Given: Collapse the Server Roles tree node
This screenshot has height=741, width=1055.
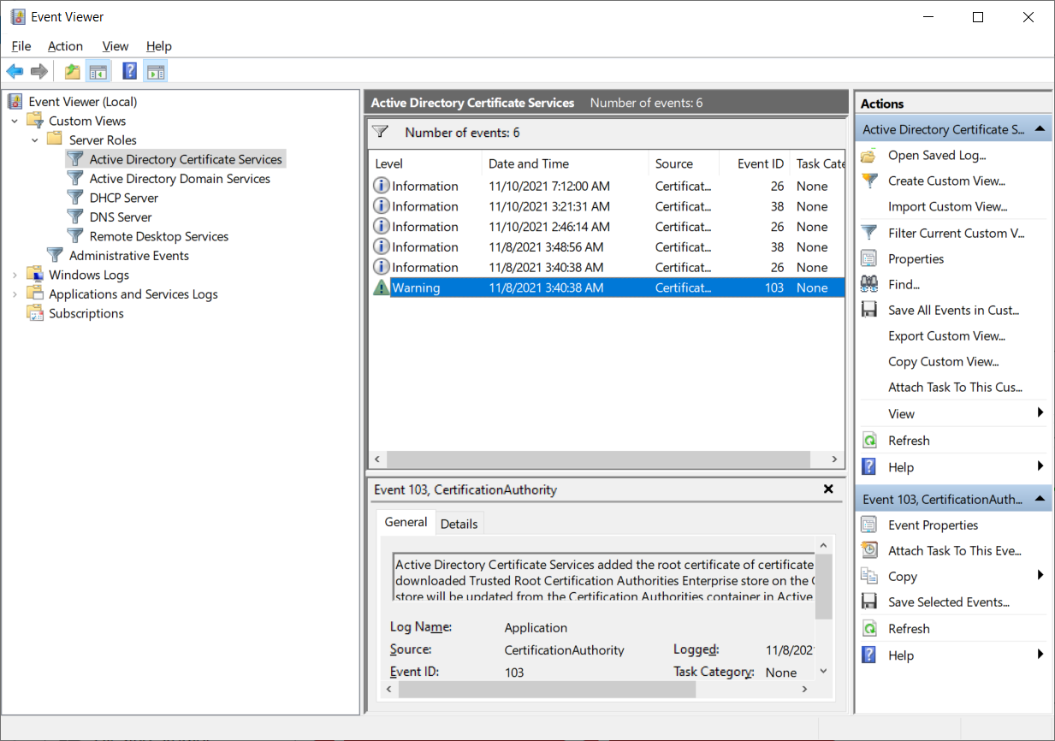Looking at the screenshot, I should click(35, 140).
